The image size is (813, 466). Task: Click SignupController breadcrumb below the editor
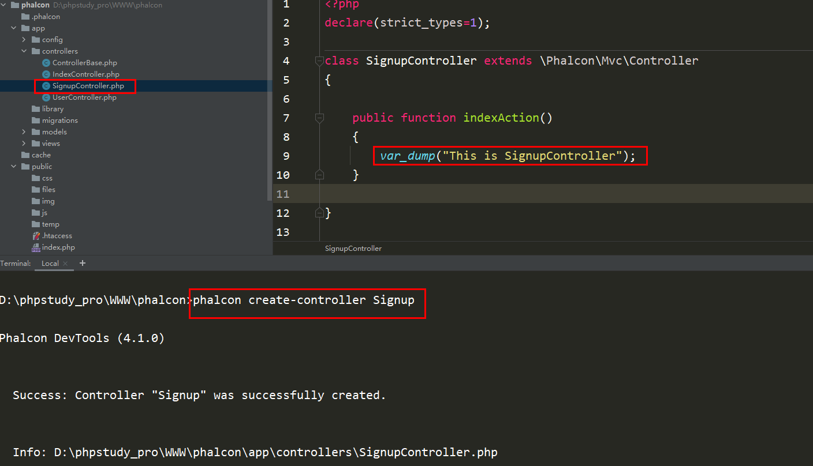[x=353, y=249]
